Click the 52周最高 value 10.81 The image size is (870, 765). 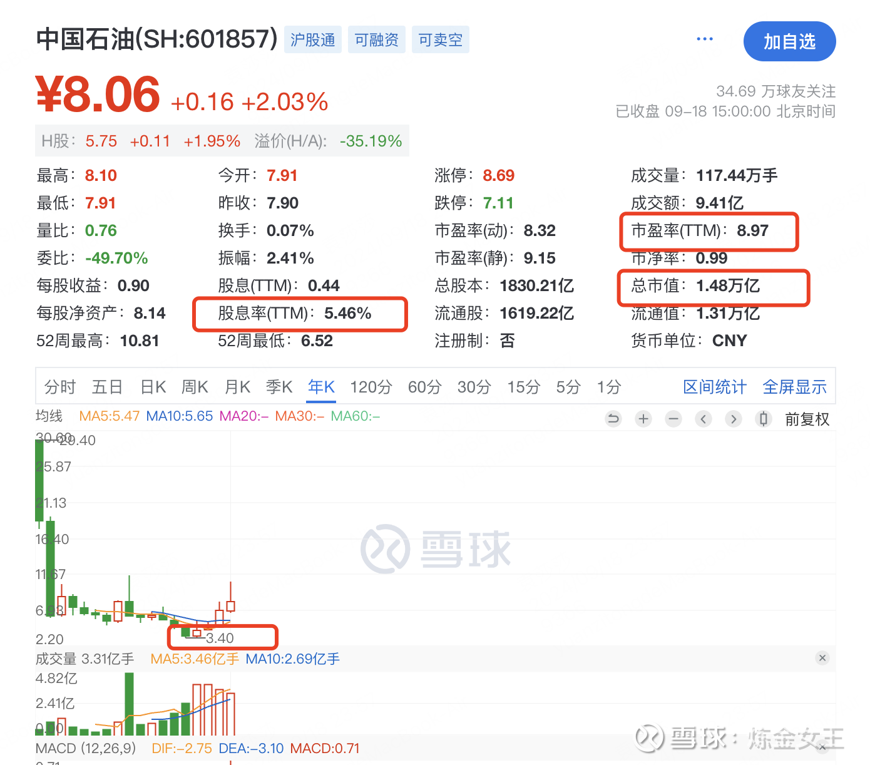pos(140,341)
